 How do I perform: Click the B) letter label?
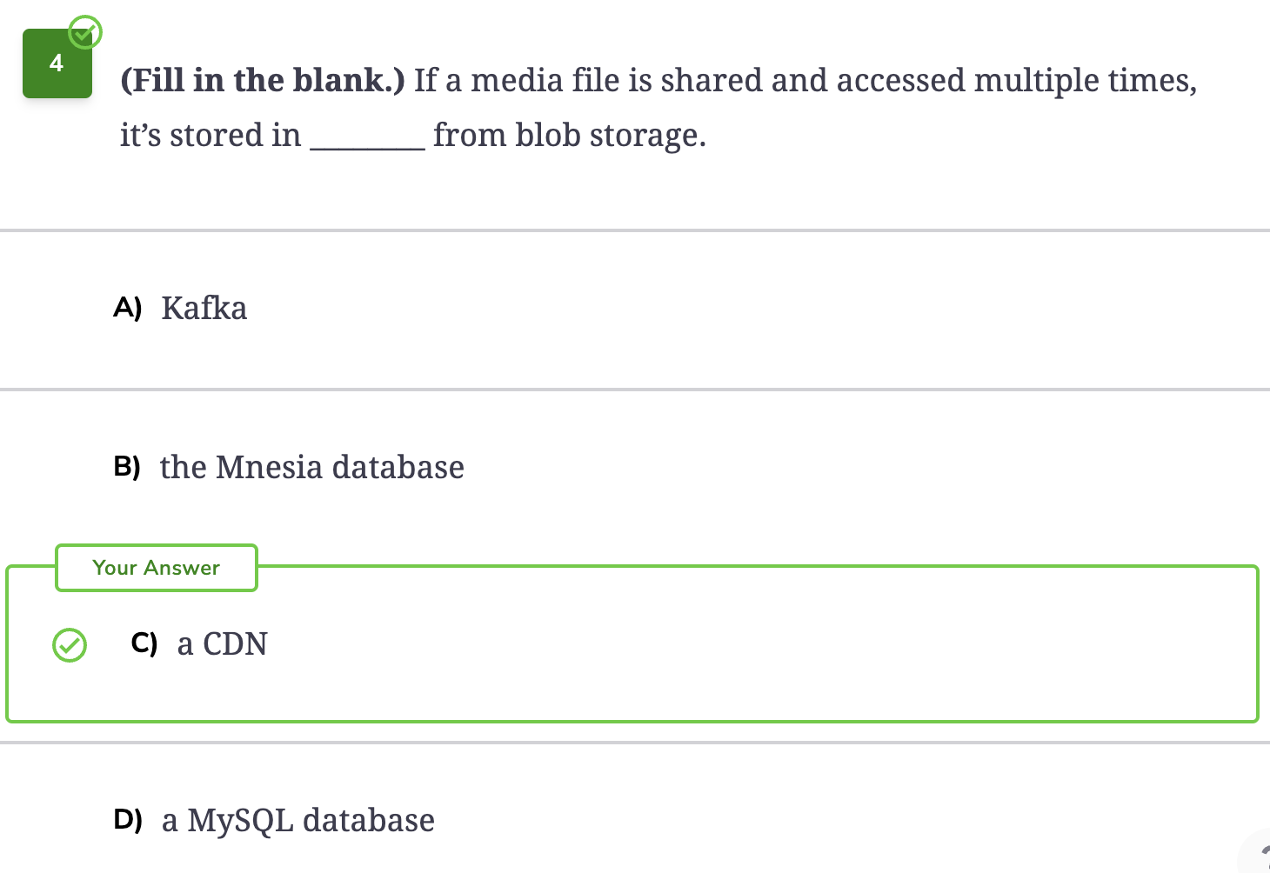127,467
